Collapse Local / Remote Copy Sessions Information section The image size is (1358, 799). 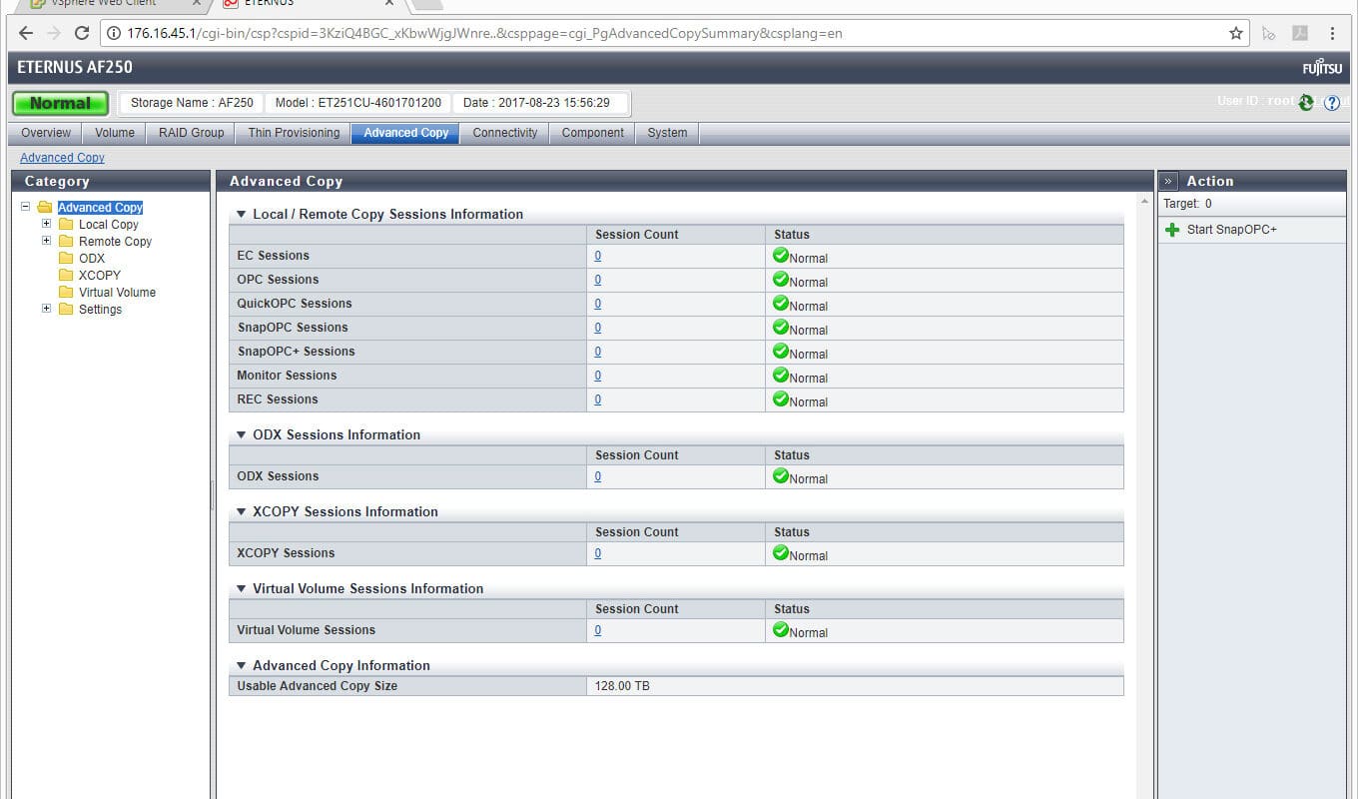[241, 214]
